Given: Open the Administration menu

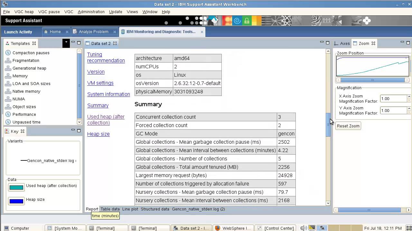Looking at the screenshot, I should click(91, 12).
